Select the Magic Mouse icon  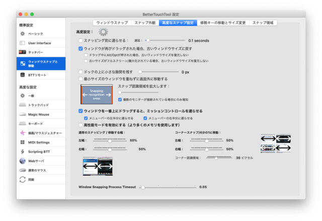(x=22, y=114)
